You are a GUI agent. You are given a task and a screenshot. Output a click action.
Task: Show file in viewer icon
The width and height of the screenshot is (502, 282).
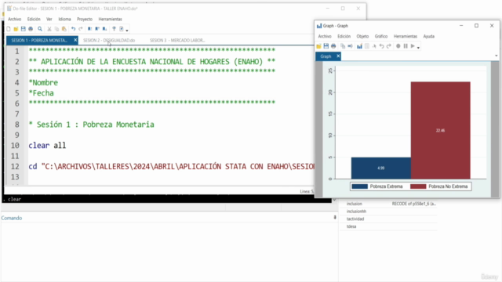114,29
